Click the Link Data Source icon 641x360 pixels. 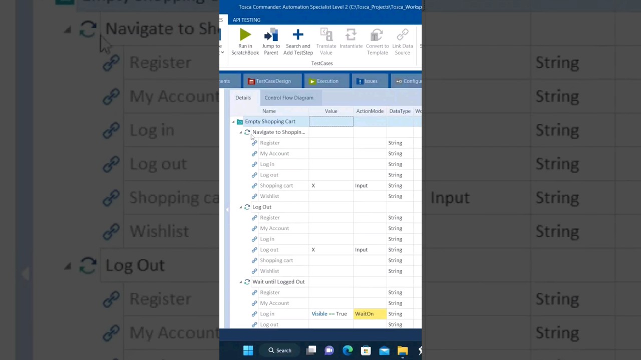[403, 35]
